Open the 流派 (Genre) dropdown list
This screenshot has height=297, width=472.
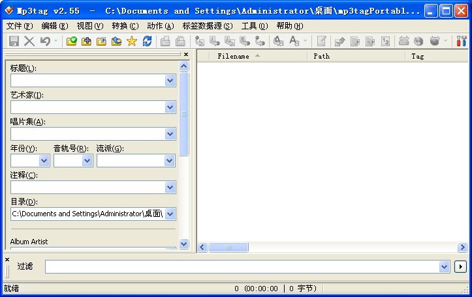pyautogui.click(x=170, y=160)
